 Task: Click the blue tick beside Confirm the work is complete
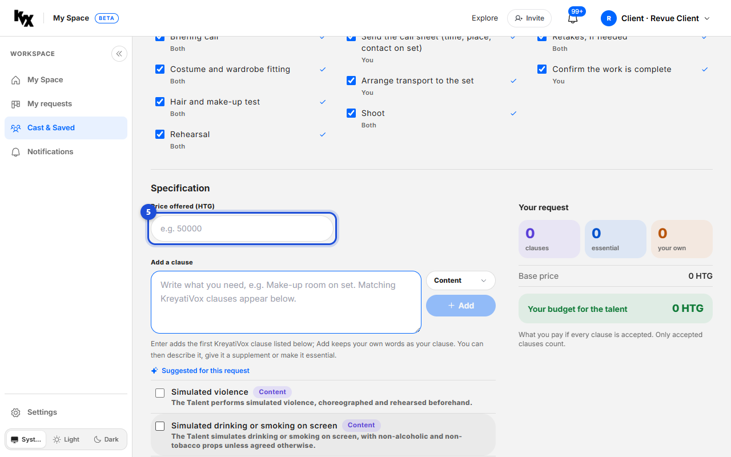pos(705,70)
